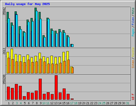136x106 pixels.
Task: Click day label 29 on the axis
Action: pos(120,103)
